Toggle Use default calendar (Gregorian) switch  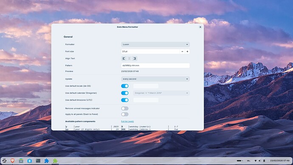[125, 93]
